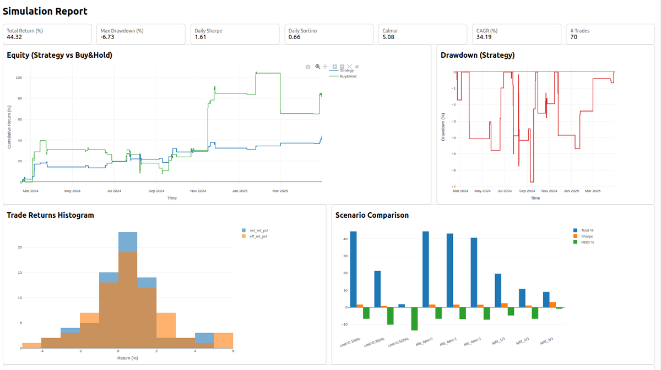The image size is (661, 370).
Task: Click the green cost=0.500% MDD bar
Action: click(x=414, y=319)
